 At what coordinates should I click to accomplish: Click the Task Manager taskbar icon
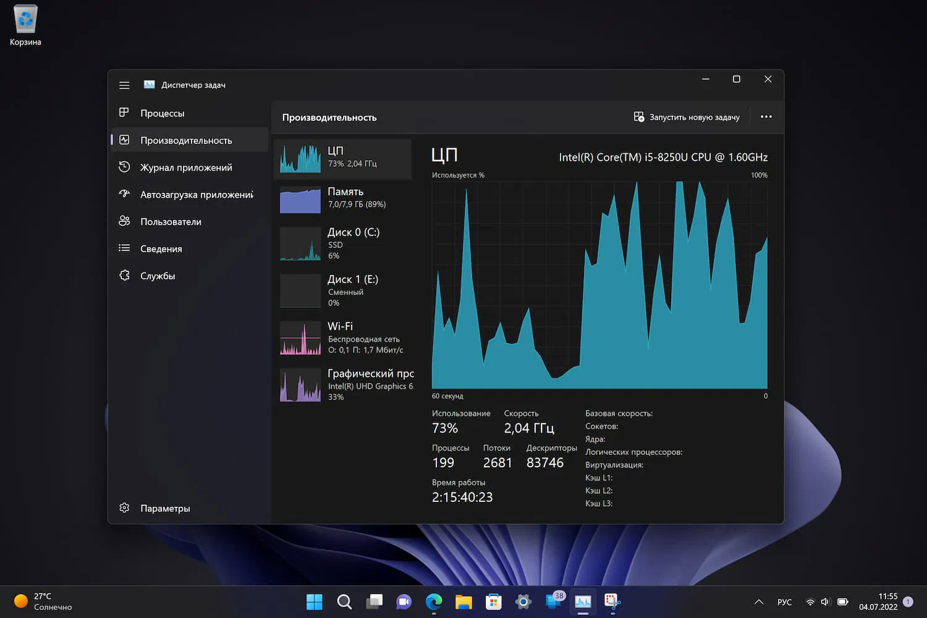point(583,601)
